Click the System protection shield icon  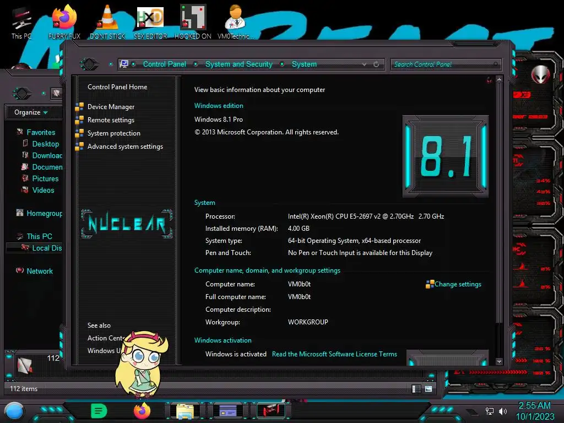point(79,133)
